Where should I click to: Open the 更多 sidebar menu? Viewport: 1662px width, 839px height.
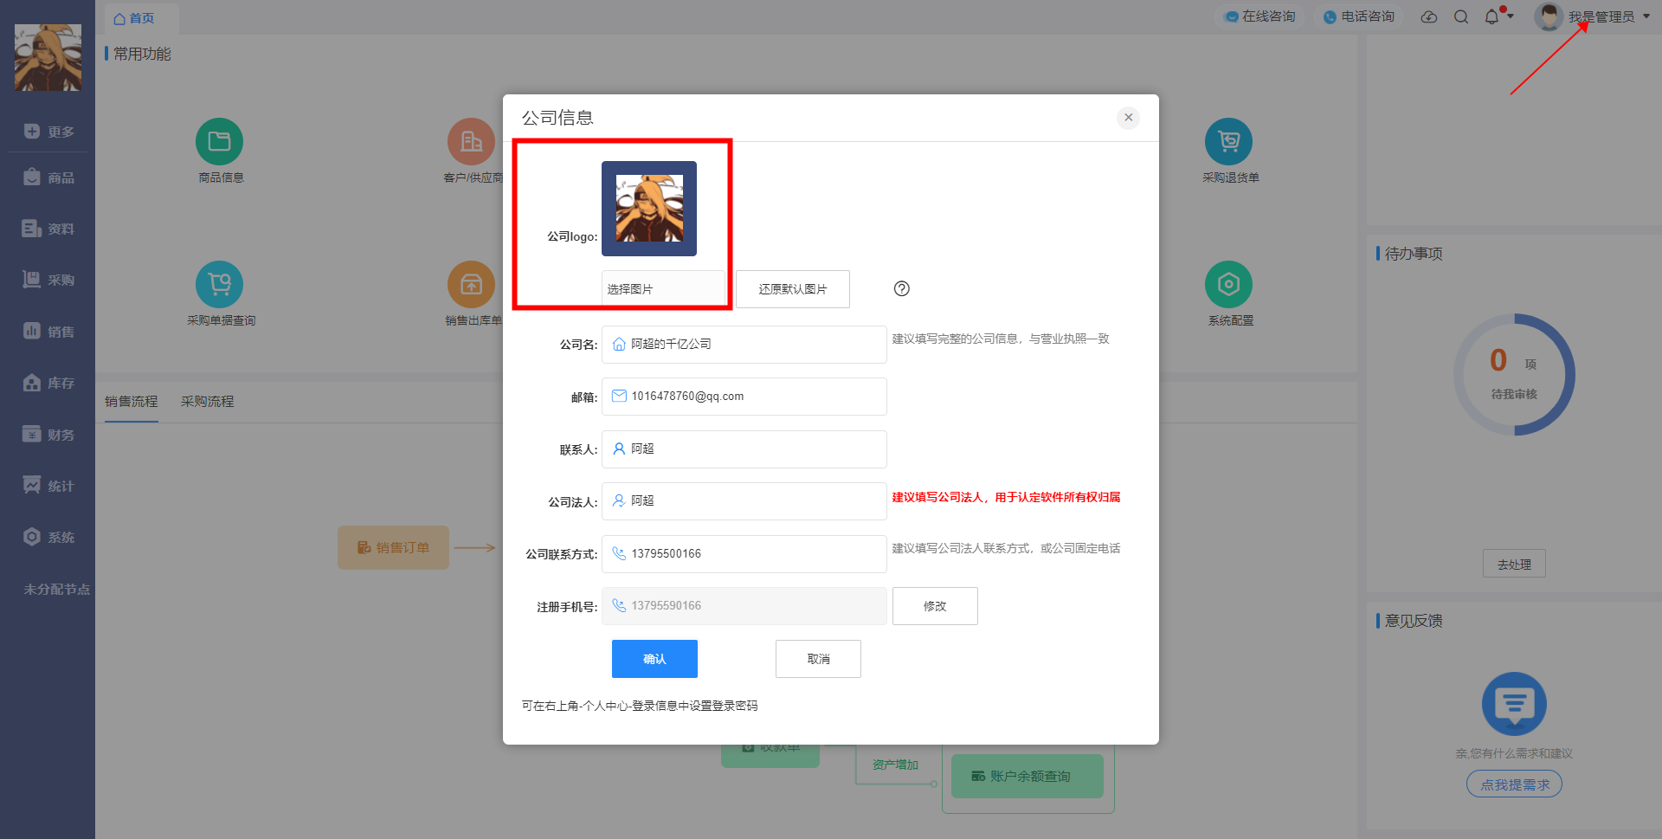tap(48, 132)
